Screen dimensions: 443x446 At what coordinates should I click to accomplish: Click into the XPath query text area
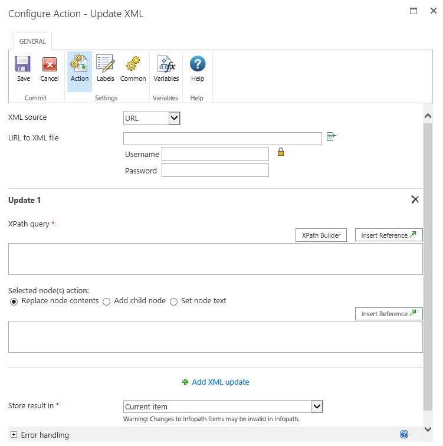coord(215,259)
